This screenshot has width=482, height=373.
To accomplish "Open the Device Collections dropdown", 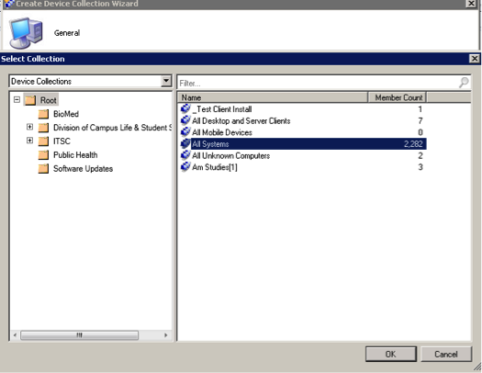I will (166, 81).
